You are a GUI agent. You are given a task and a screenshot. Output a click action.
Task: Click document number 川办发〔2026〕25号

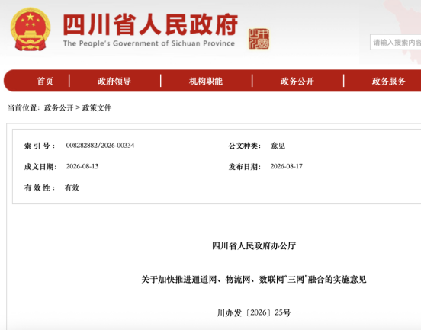coord(254,312)
